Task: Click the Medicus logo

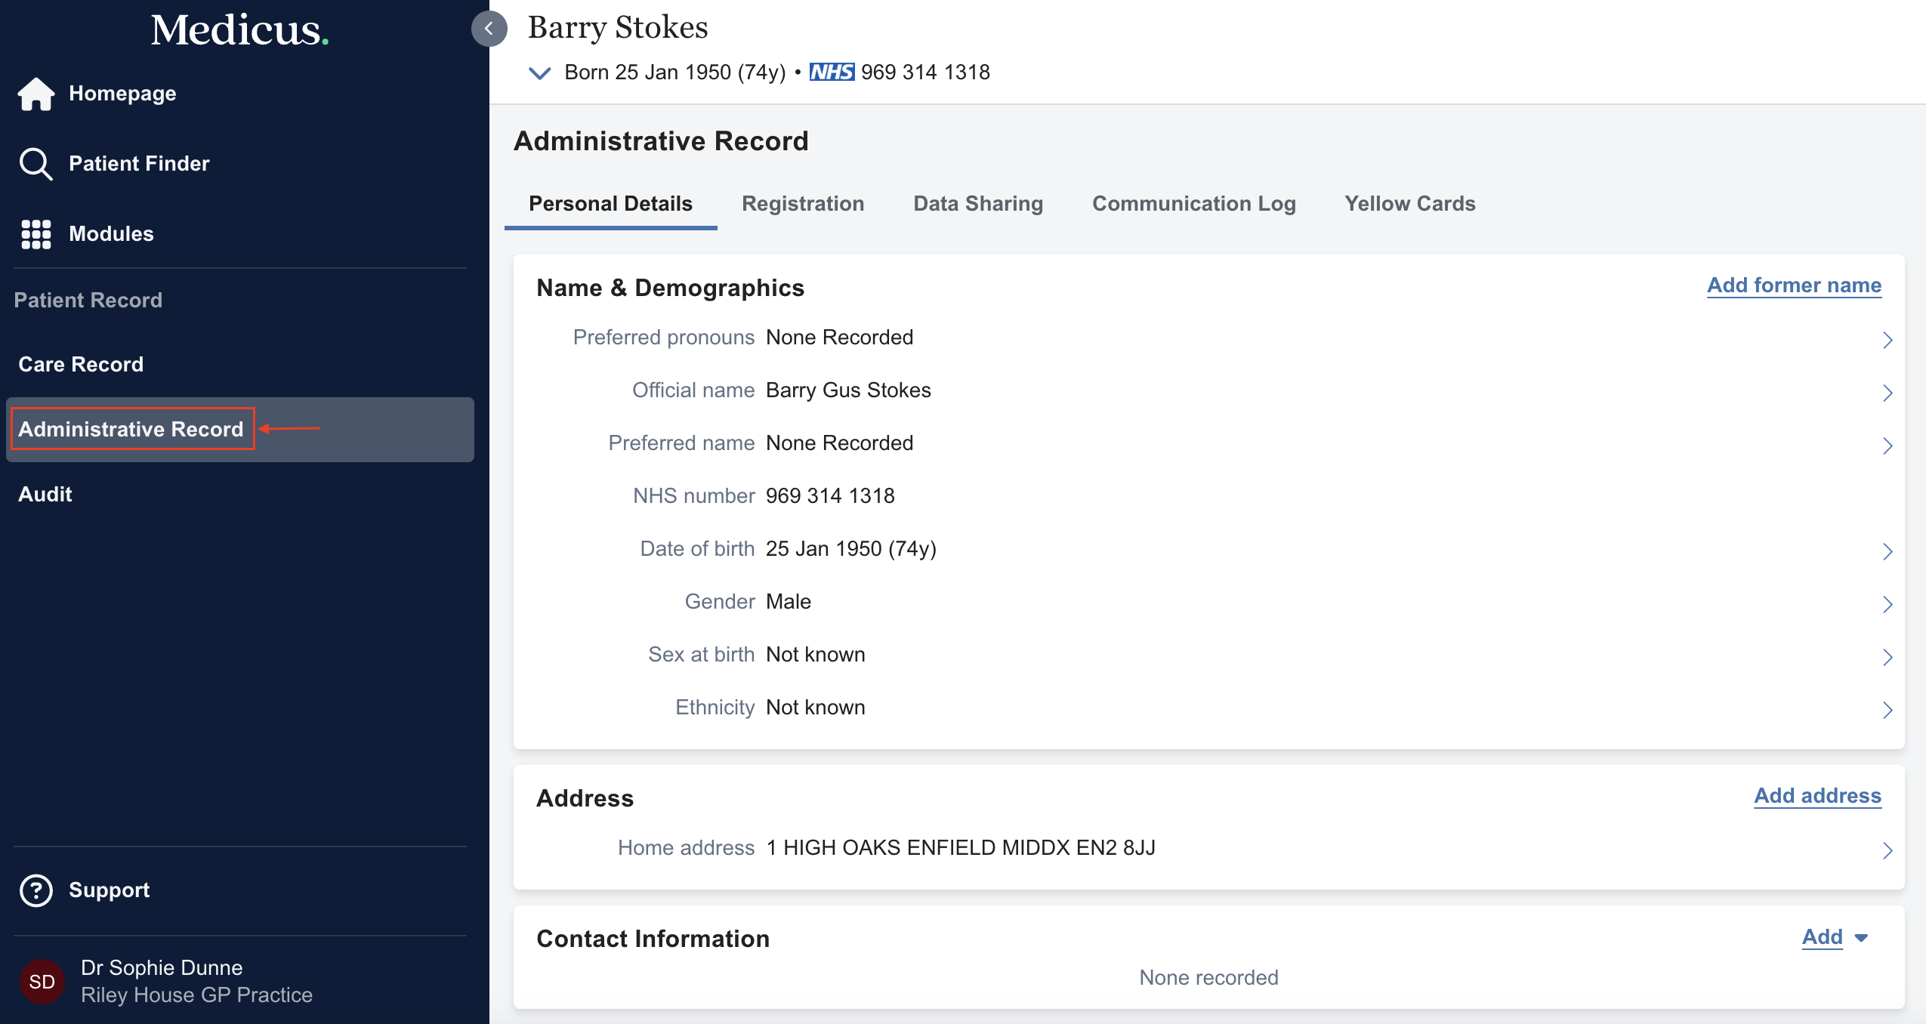Action: click(x=239, y=30)
